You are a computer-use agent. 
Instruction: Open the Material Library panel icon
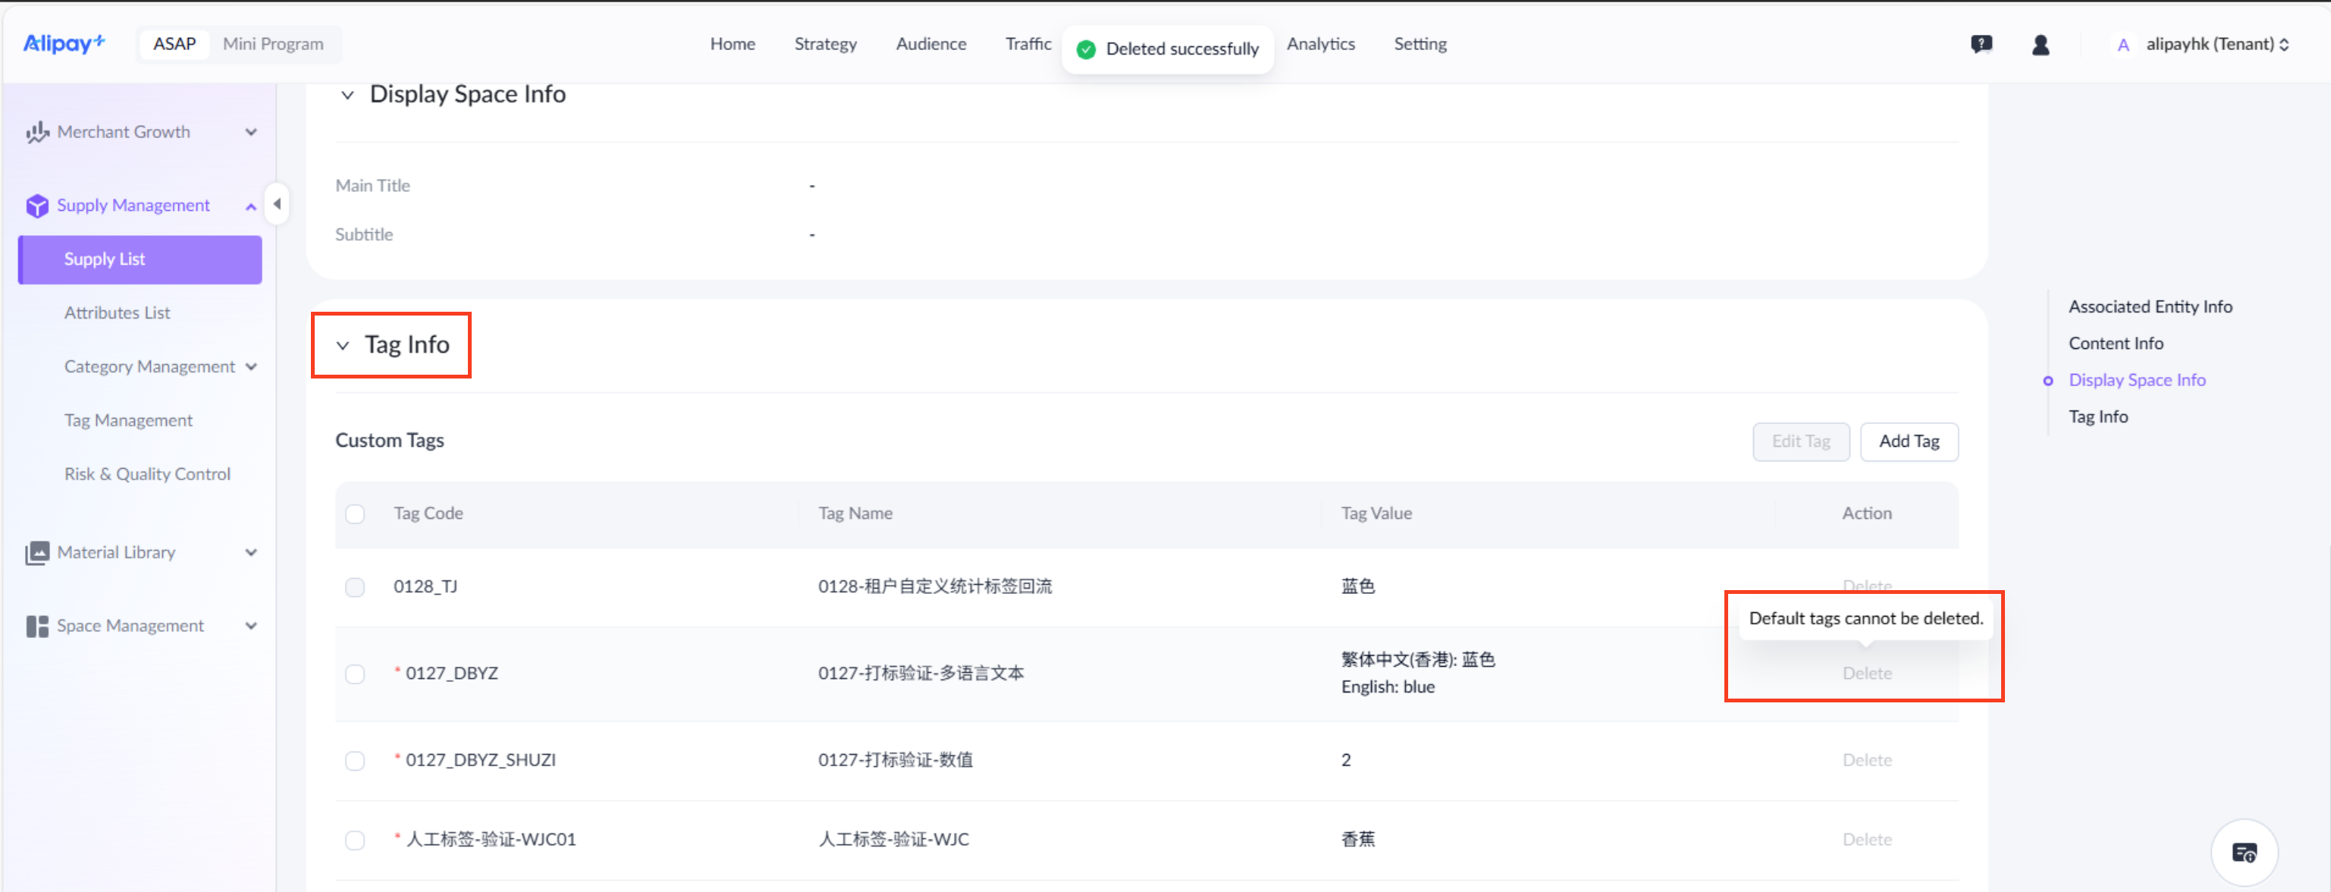[x=36, y=551]
